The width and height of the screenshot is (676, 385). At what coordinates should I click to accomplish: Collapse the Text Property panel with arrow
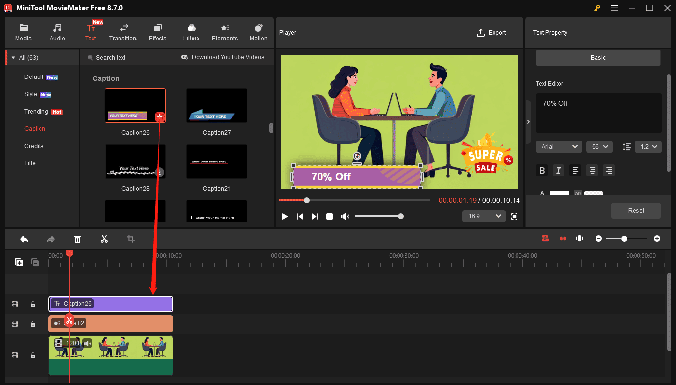(528, 121)
